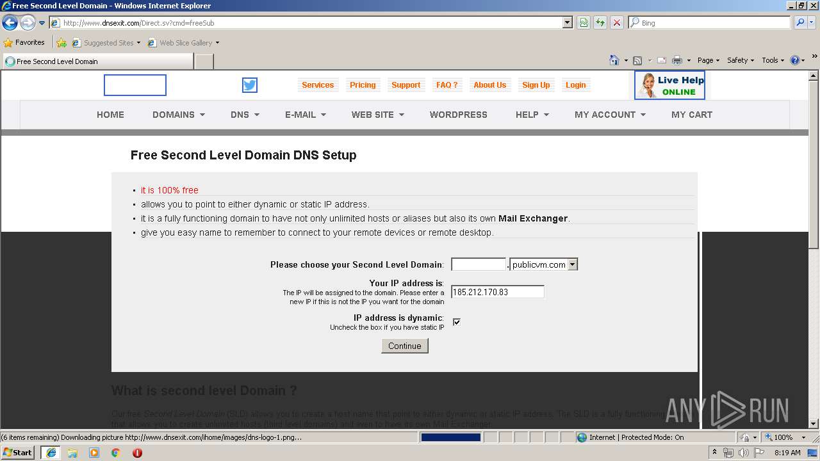The width and height of the screenshot is (820, 461).
Task: Stop loading with the red X icon
Action: pos(616,23)
